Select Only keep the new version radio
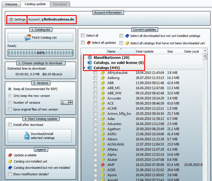This screenshot has height=181, width=212. [10, 96]
